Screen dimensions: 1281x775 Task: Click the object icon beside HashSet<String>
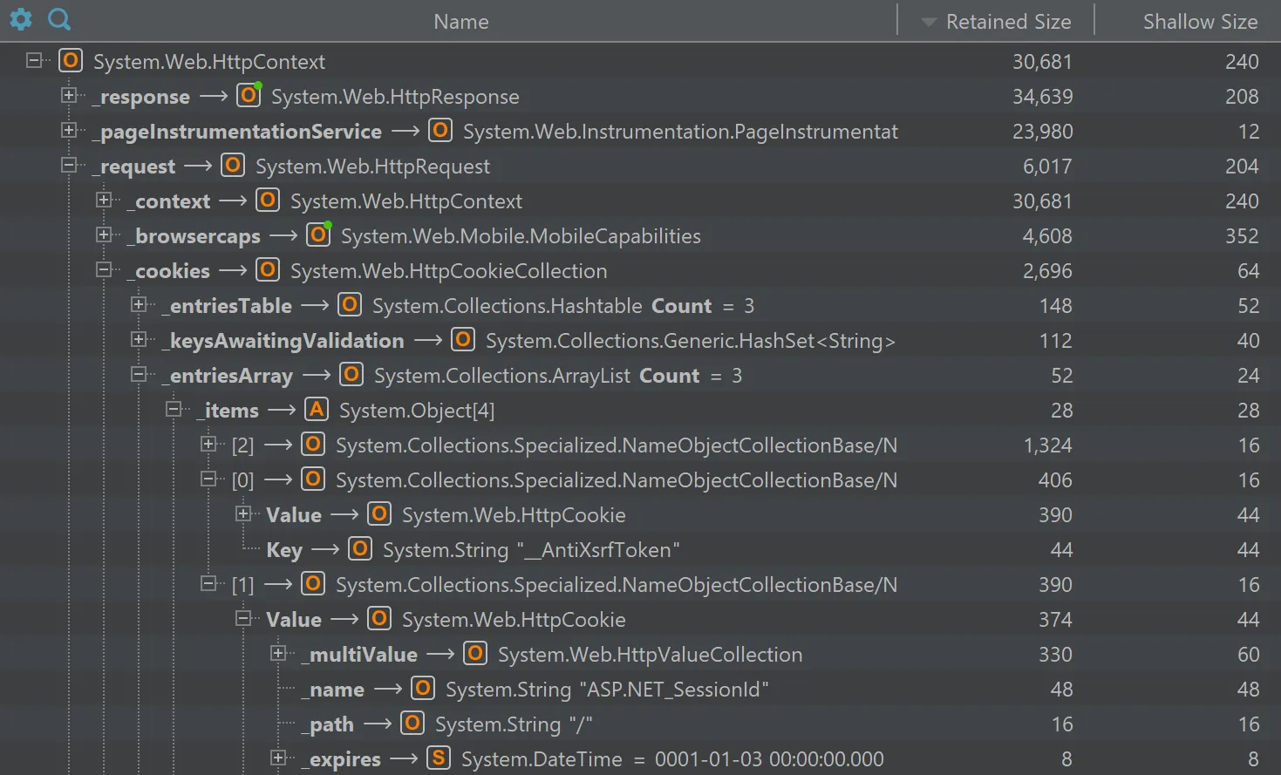463,340
